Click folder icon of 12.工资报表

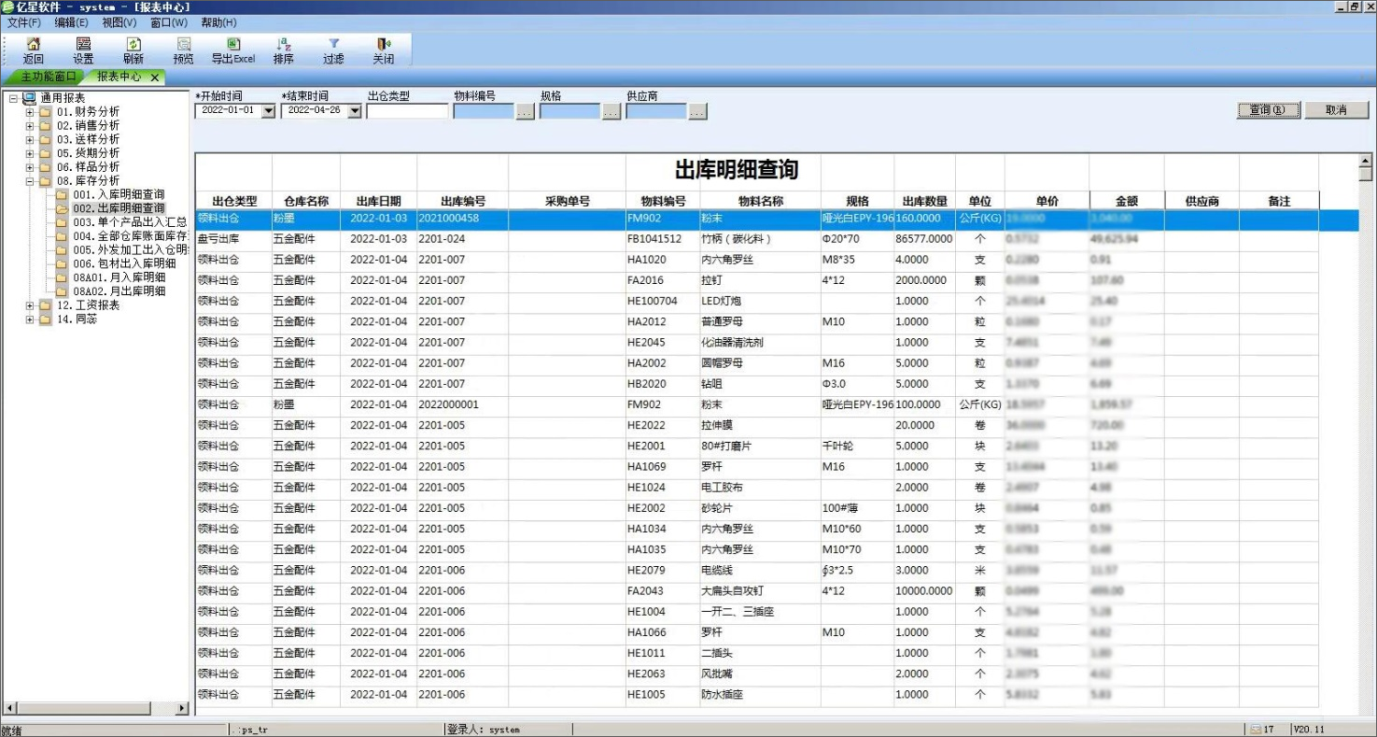coord(45,305)
